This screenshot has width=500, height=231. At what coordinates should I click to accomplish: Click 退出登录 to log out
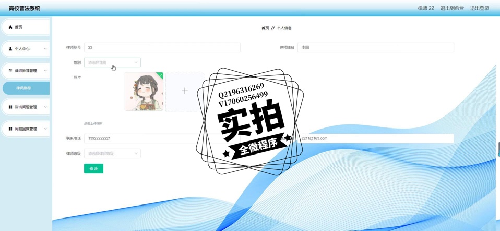pyautogui.click(x=479, y=8)
